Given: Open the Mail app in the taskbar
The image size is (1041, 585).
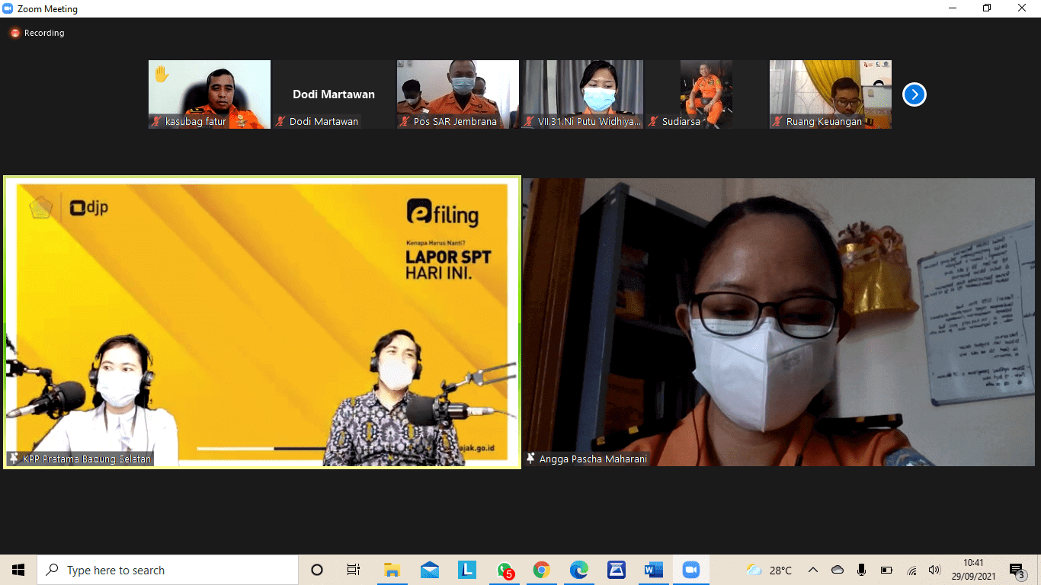Looking at the screenshot, I should tap(430, 570).
